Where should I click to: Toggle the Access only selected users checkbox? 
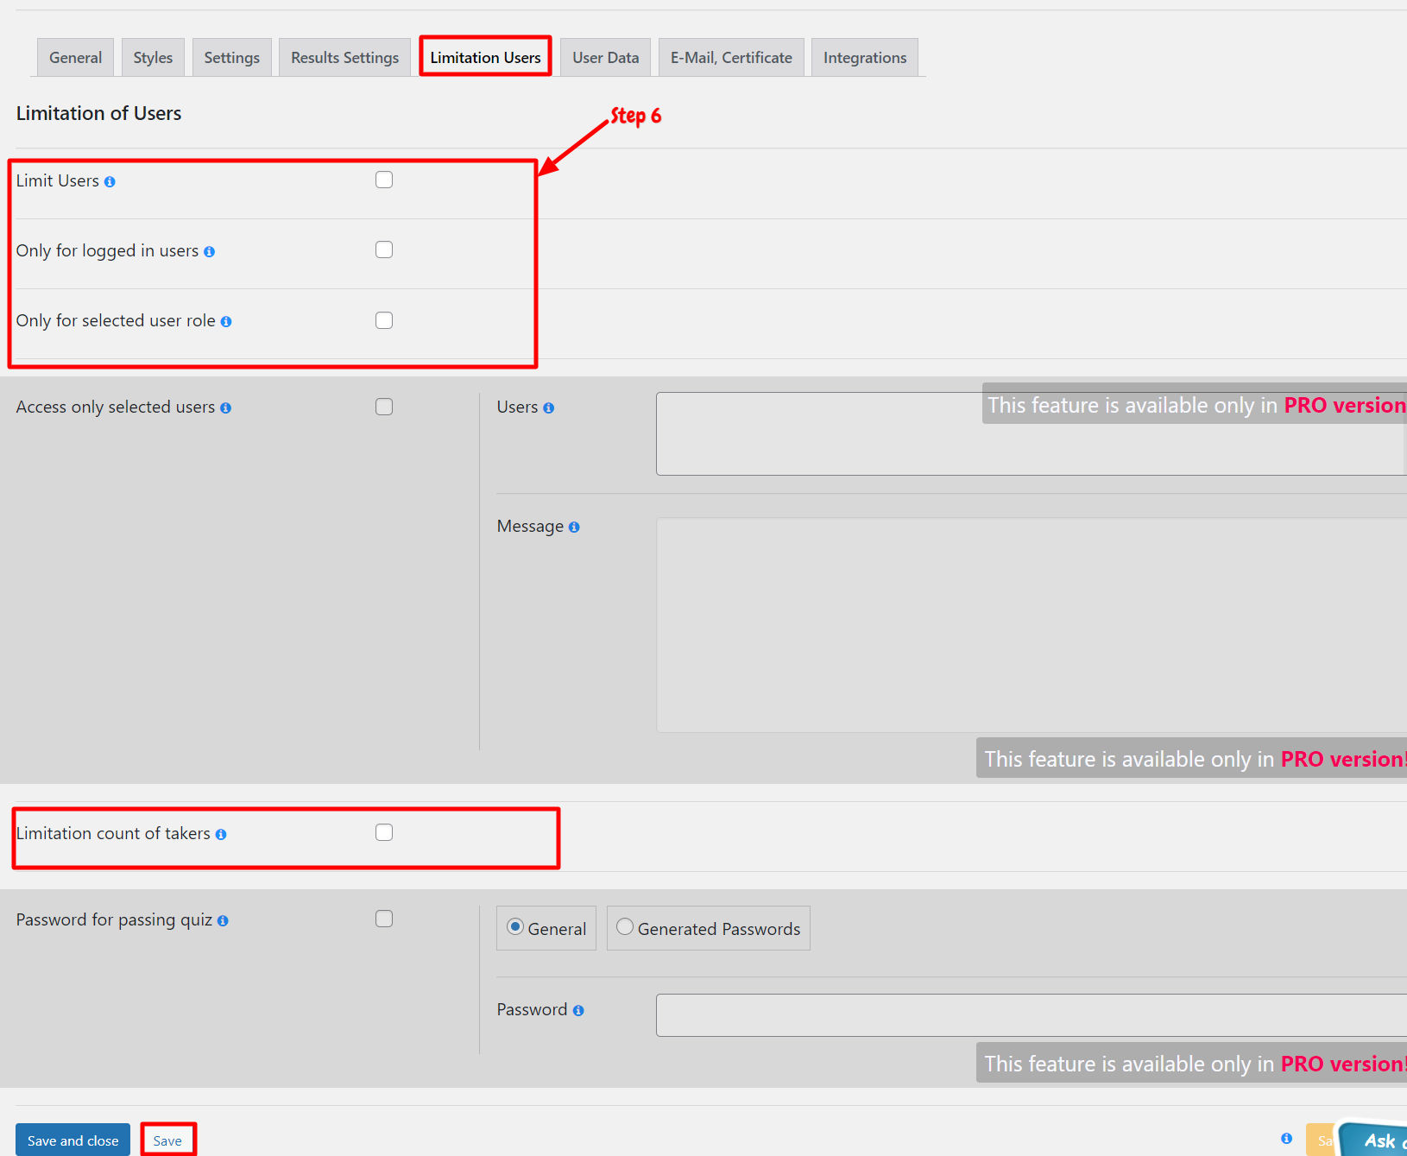point(384,407)
